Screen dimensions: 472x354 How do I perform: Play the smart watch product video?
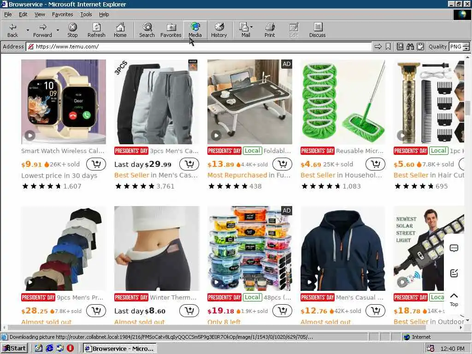pos(30,136)
